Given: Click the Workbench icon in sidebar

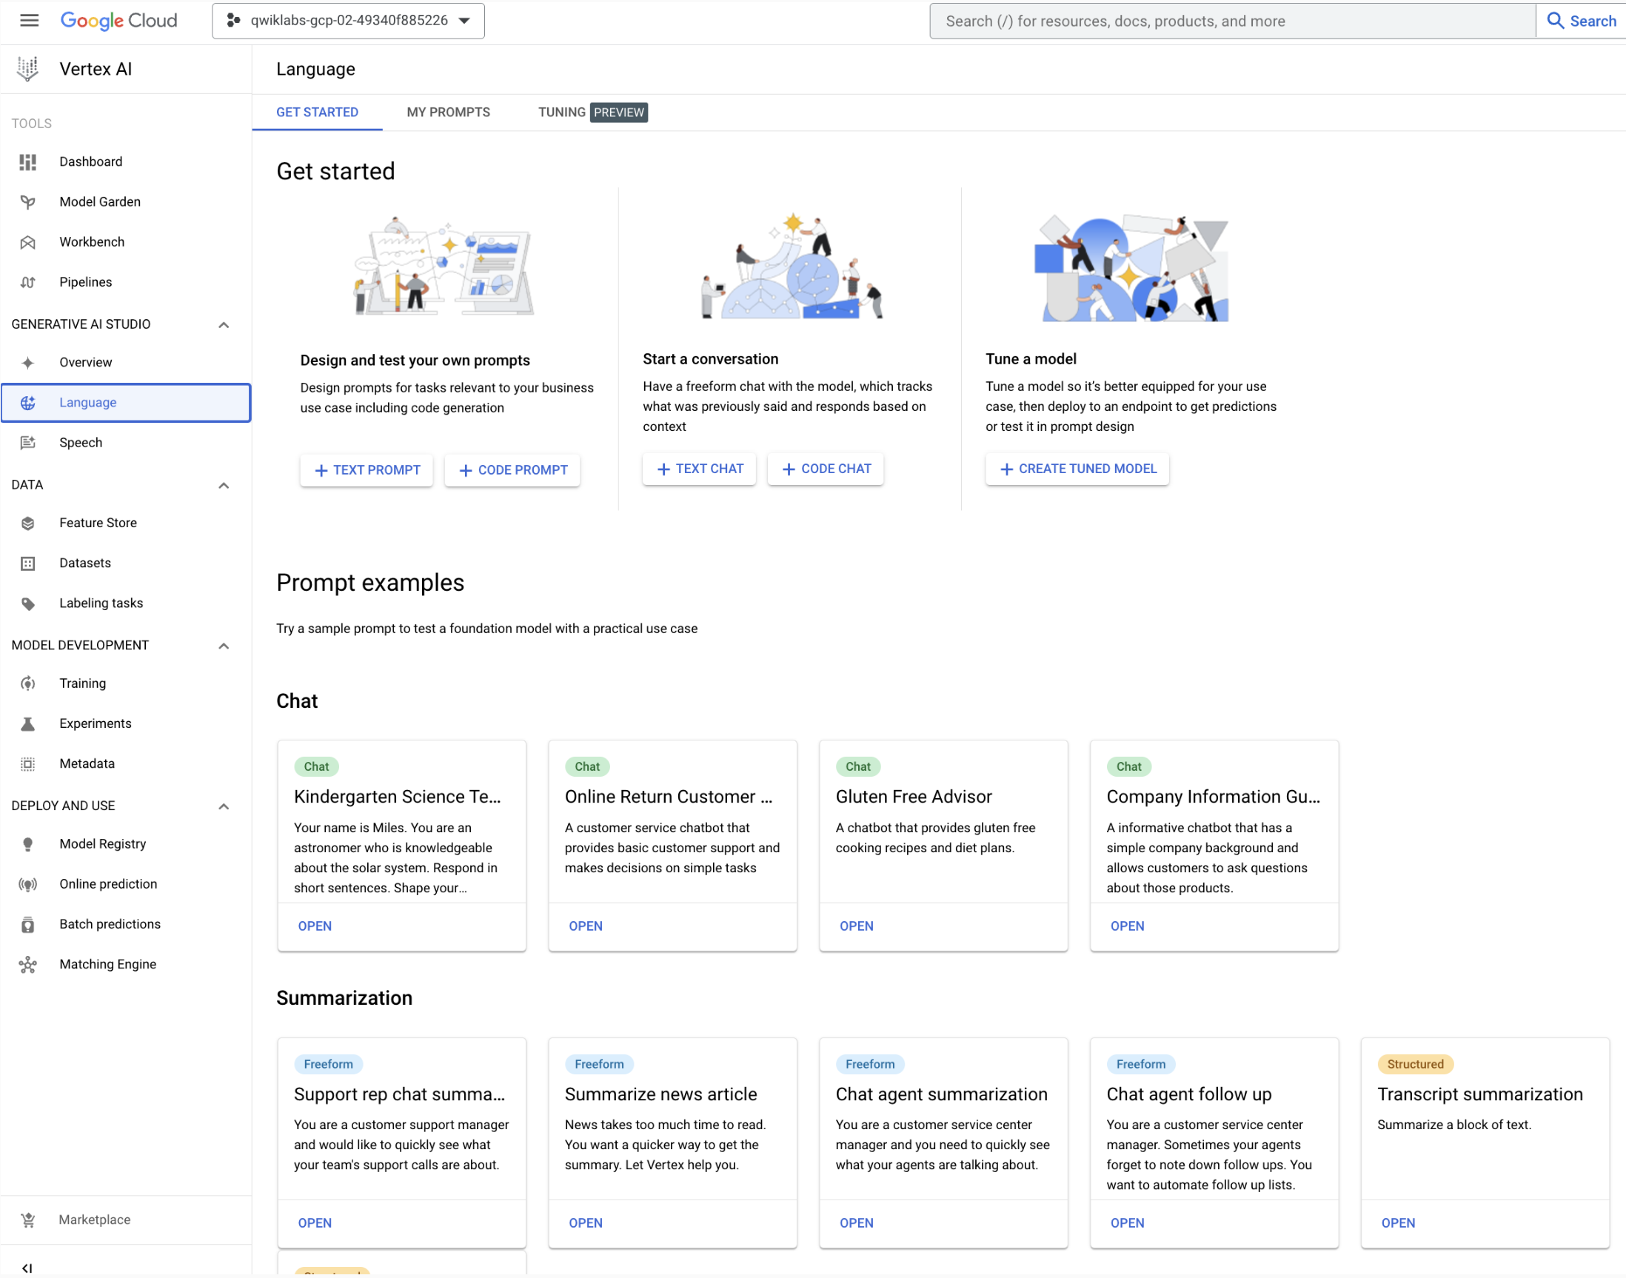Looking at the screenshot, I should (x=29, y=241).
